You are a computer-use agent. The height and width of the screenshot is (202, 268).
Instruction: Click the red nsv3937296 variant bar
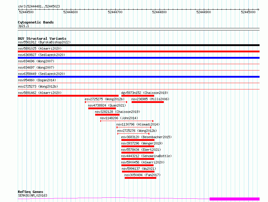tap(138, 146)
